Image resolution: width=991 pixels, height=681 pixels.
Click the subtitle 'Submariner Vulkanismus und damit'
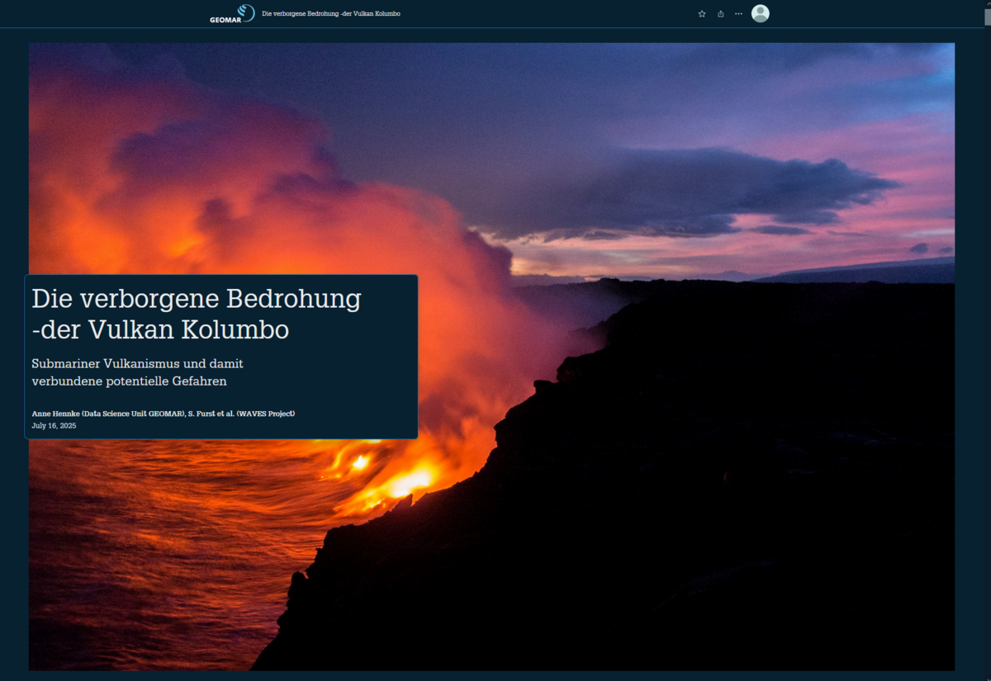click(x=137, y=363)
